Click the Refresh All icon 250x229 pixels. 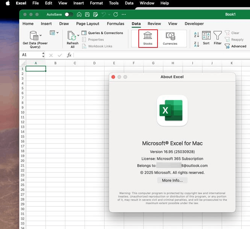pyautogui.click(x=72, y=36)
